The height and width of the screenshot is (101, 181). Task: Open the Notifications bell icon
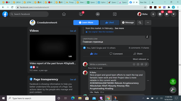(167, 14)
